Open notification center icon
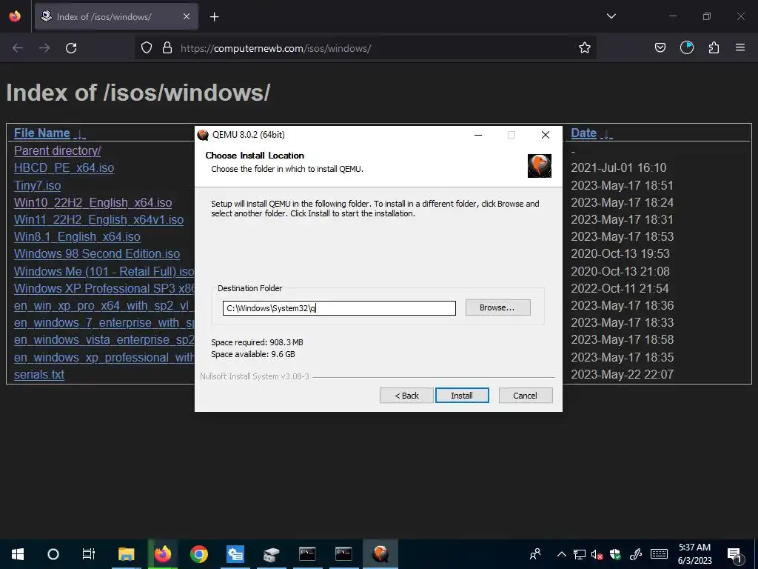Screen dimensions: 758x569 coord(735,556)
